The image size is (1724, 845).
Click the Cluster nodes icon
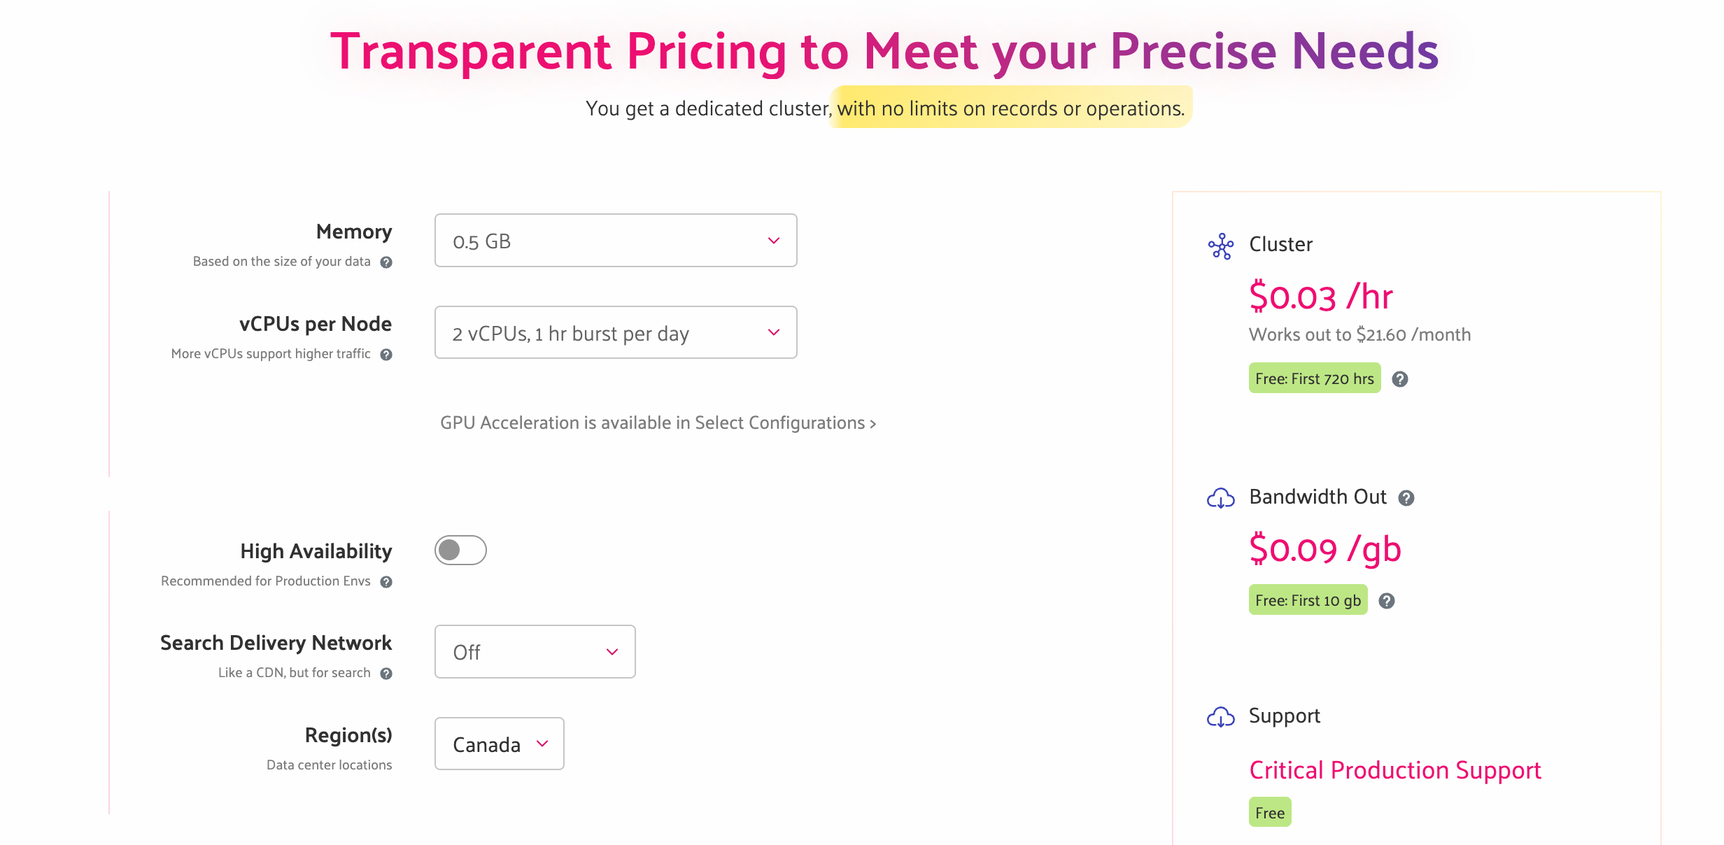click(1221, 246)
